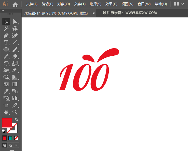Collapse the toolbar with double arrows
Image resolution: width=188 pixels, height=151 pixels.
3,11
